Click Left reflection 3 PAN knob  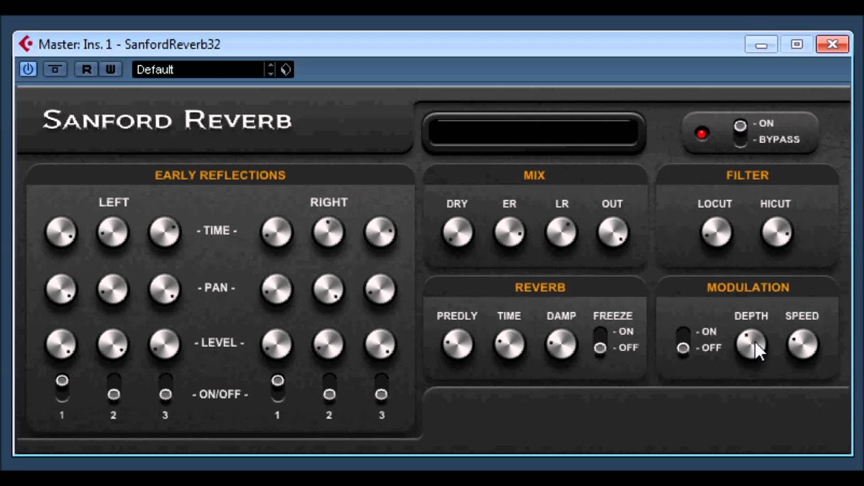pos(165,289)
